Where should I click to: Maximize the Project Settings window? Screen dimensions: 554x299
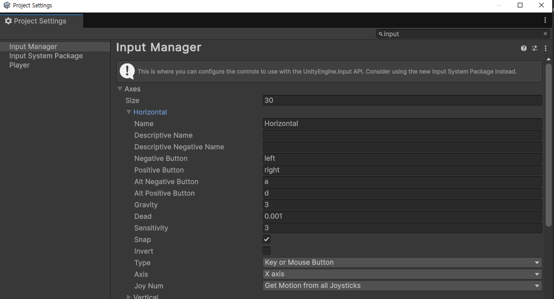pyautogui.click(x=520, y=5)
